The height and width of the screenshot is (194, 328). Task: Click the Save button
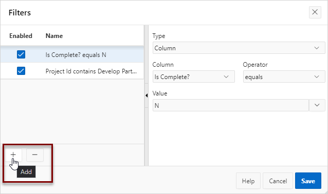click(308, 181)
